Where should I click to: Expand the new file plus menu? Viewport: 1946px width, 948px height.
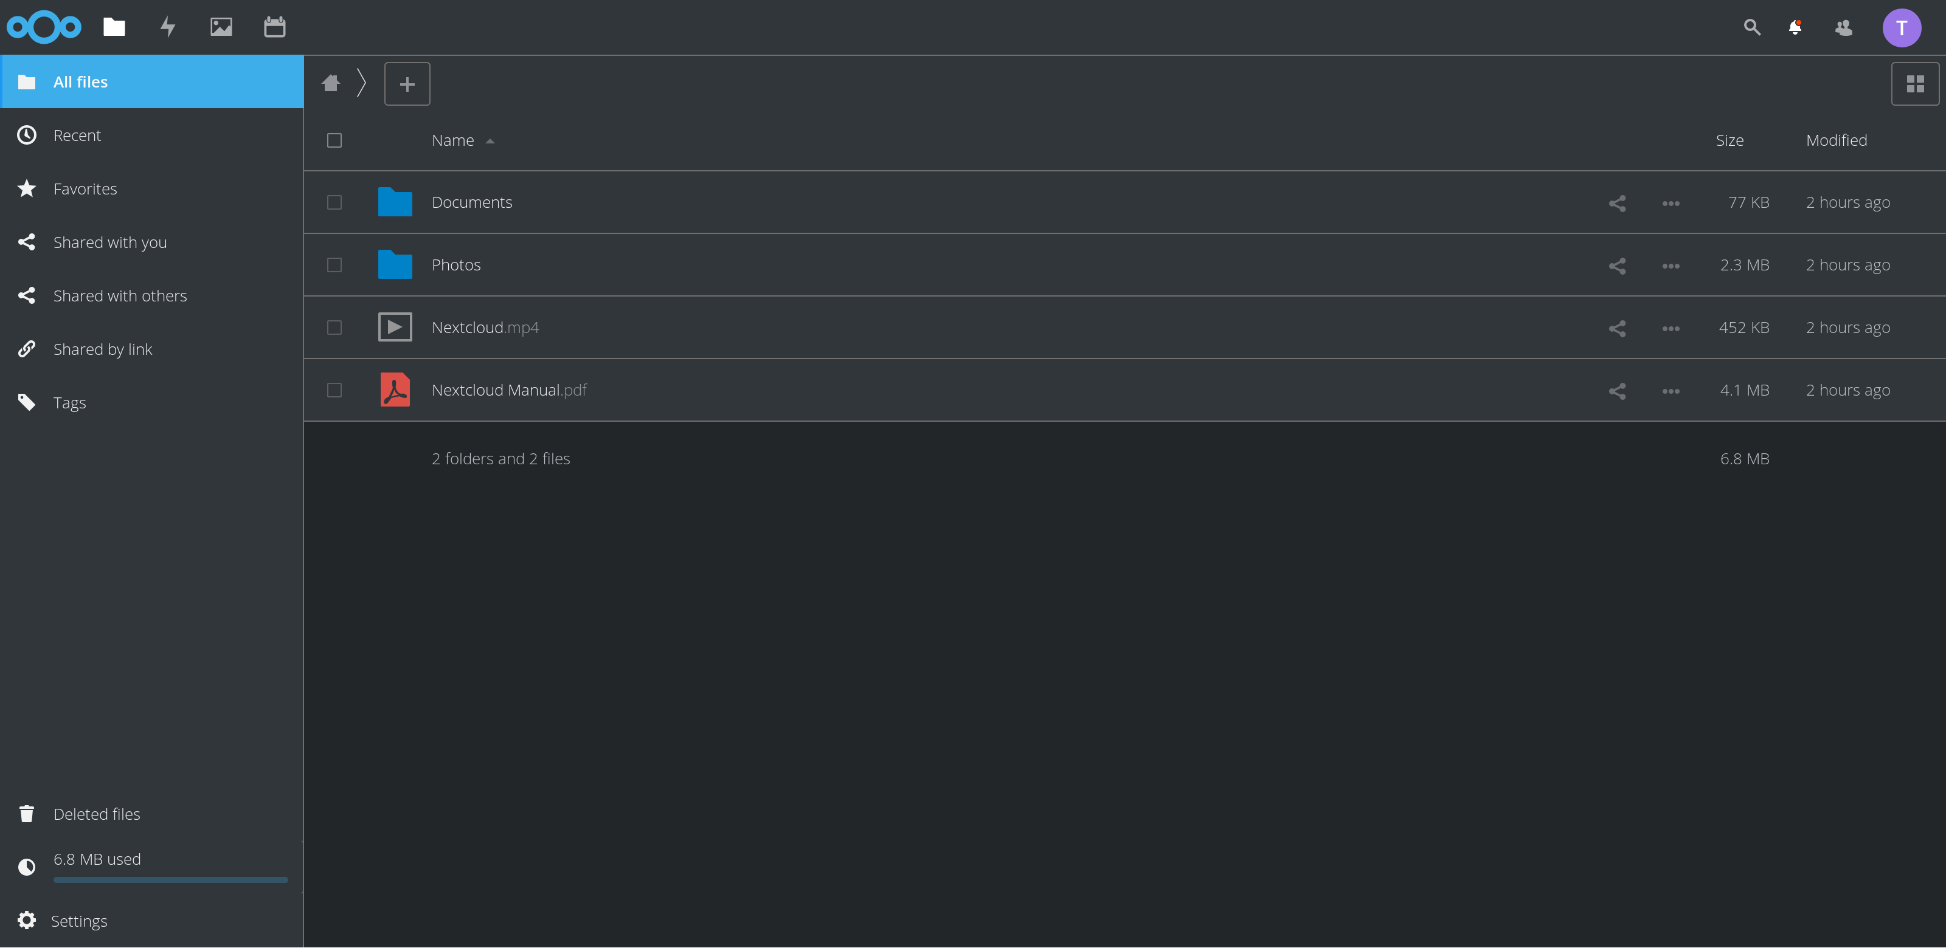(x=407, y=84)
